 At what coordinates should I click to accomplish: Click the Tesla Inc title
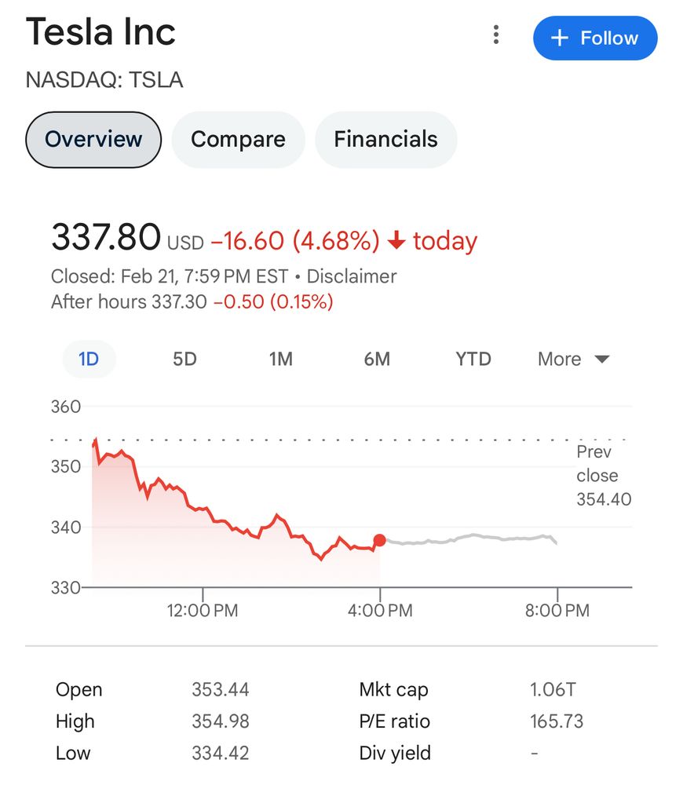[100, 33]
